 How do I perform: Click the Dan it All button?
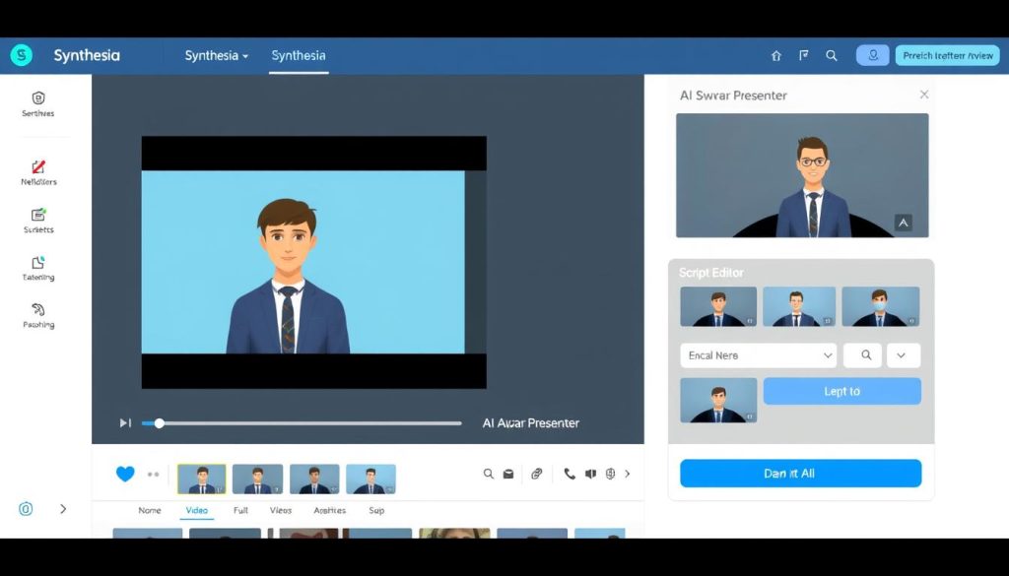[799, 473]
